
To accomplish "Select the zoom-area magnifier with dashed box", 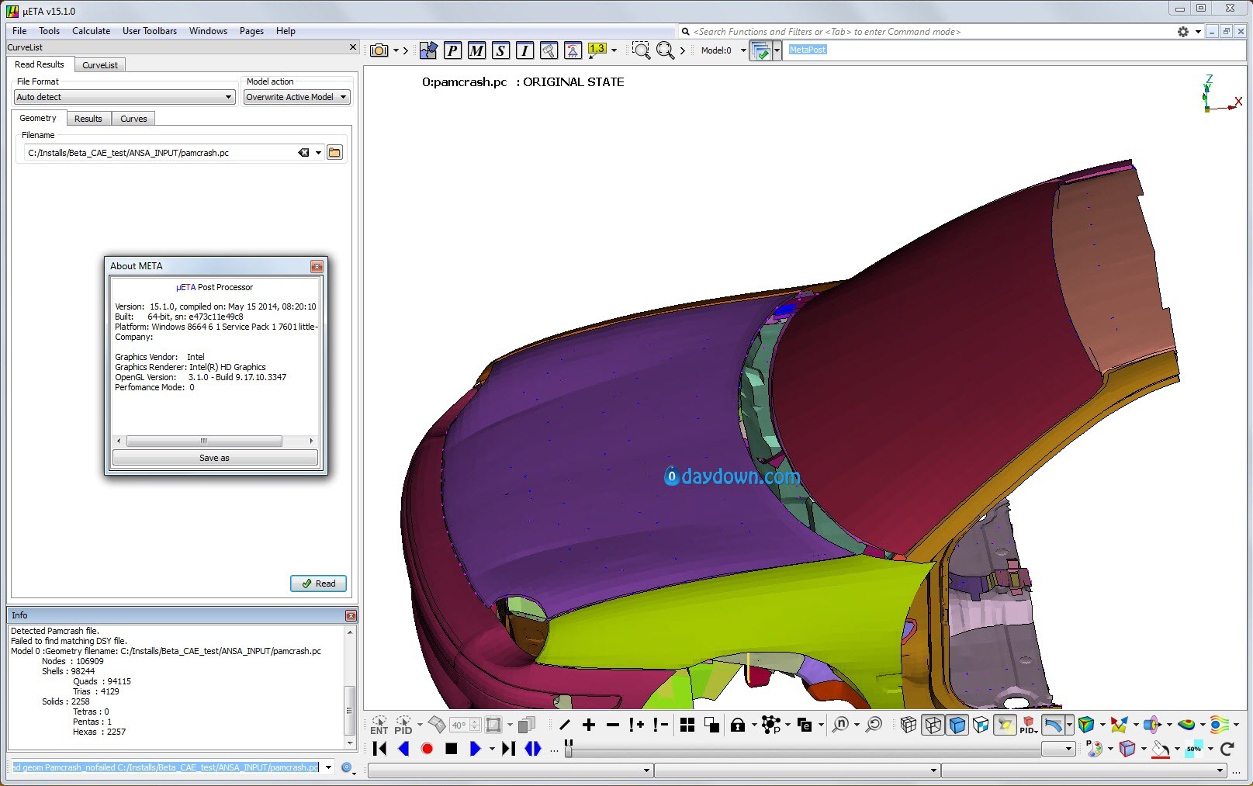I will [x=641, y=50].
